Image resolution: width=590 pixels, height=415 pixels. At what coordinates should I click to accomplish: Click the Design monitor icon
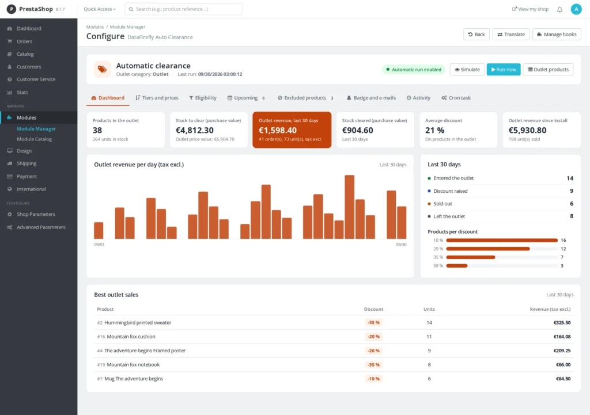[x=9, y=151]
